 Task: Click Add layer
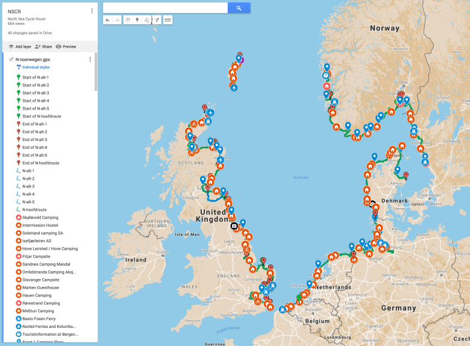20,46
